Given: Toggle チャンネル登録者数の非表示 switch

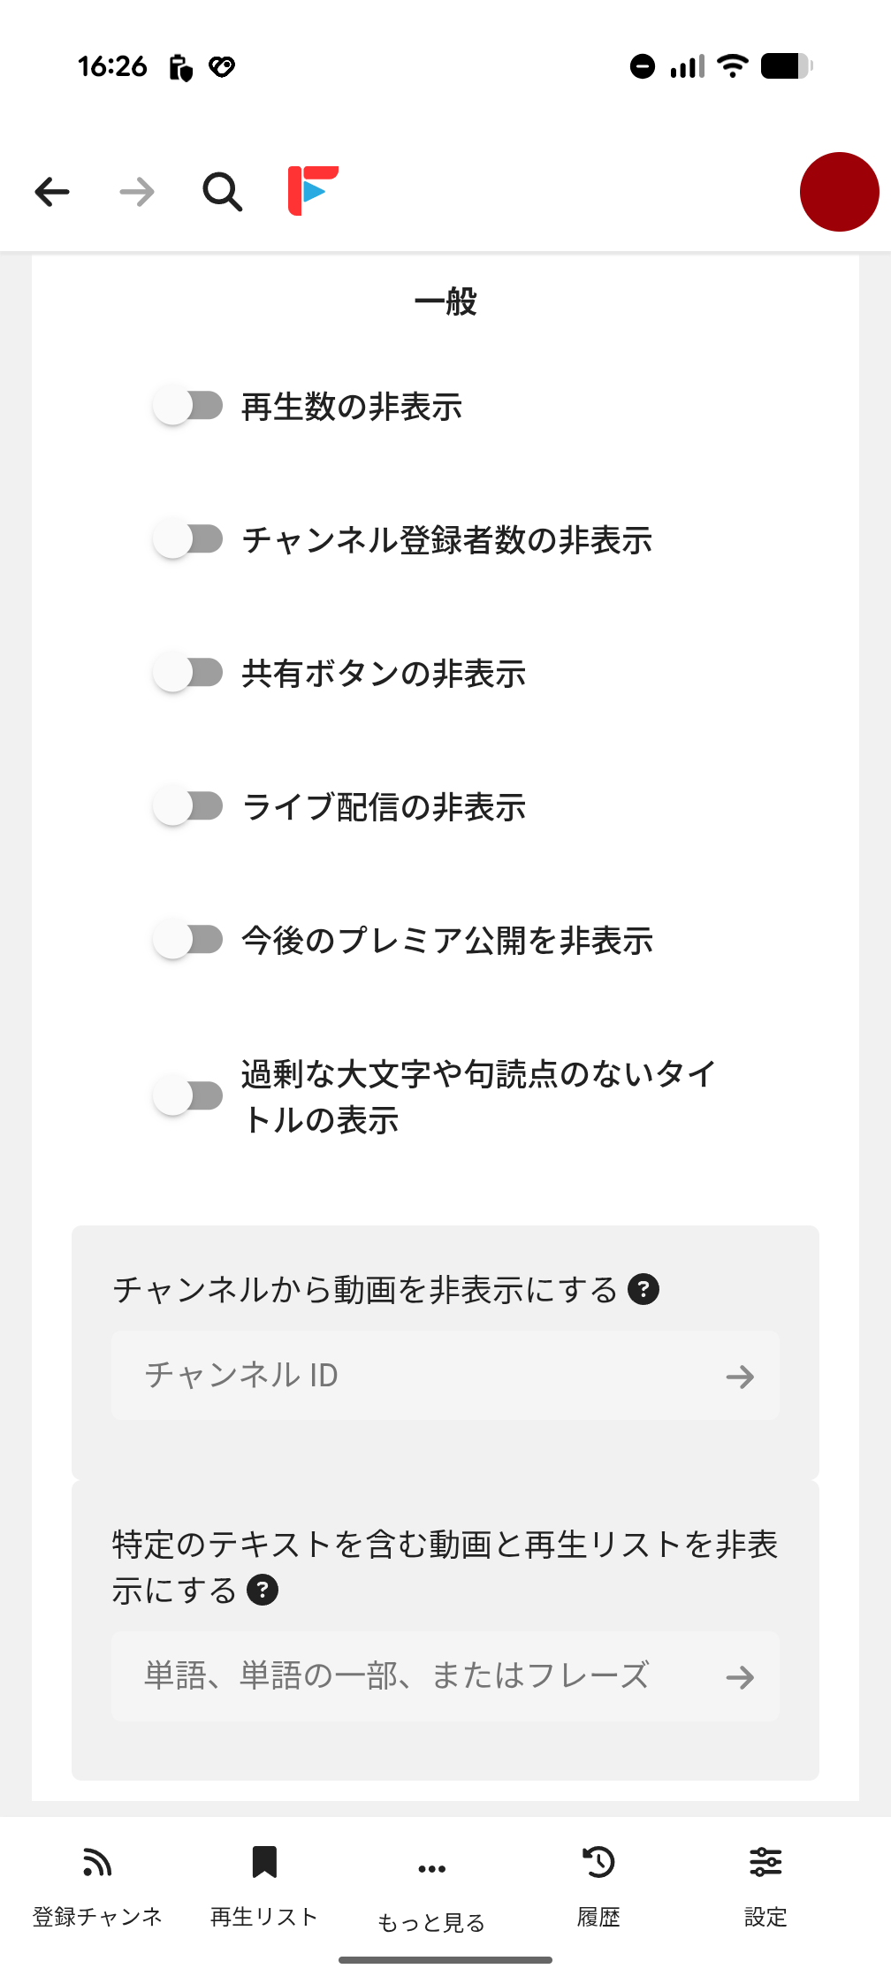Looking at the screenshot, I should pyautogui.click(x=188, y=539).
